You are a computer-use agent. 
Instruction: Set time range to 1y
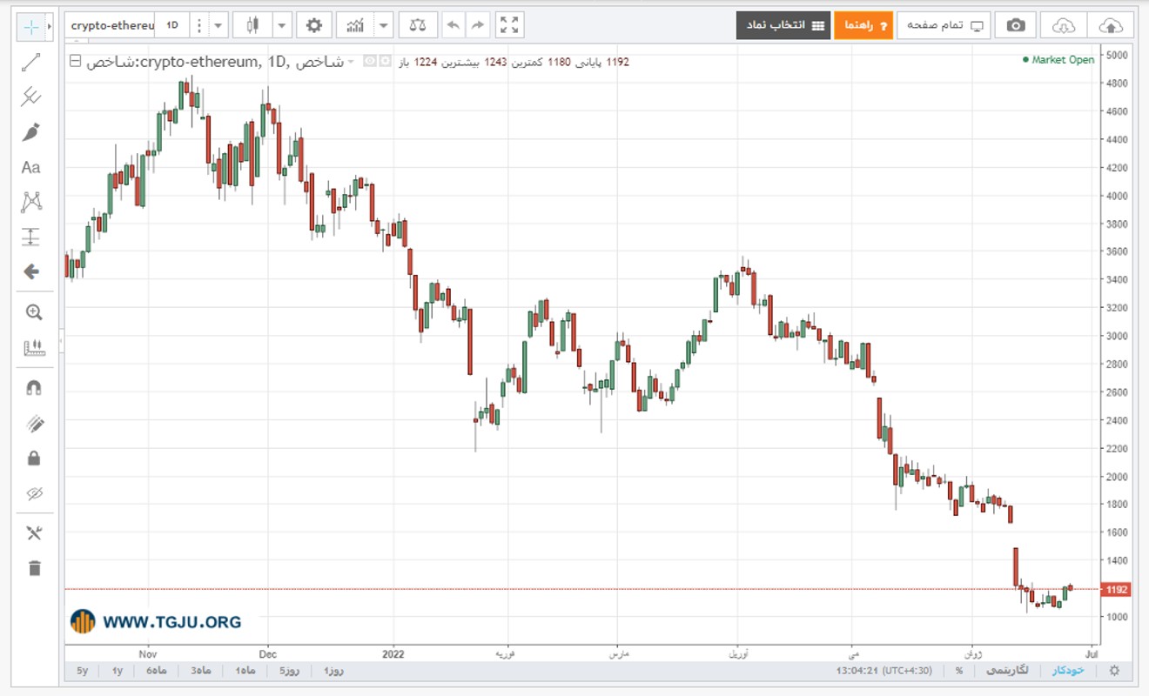[117, 671]
